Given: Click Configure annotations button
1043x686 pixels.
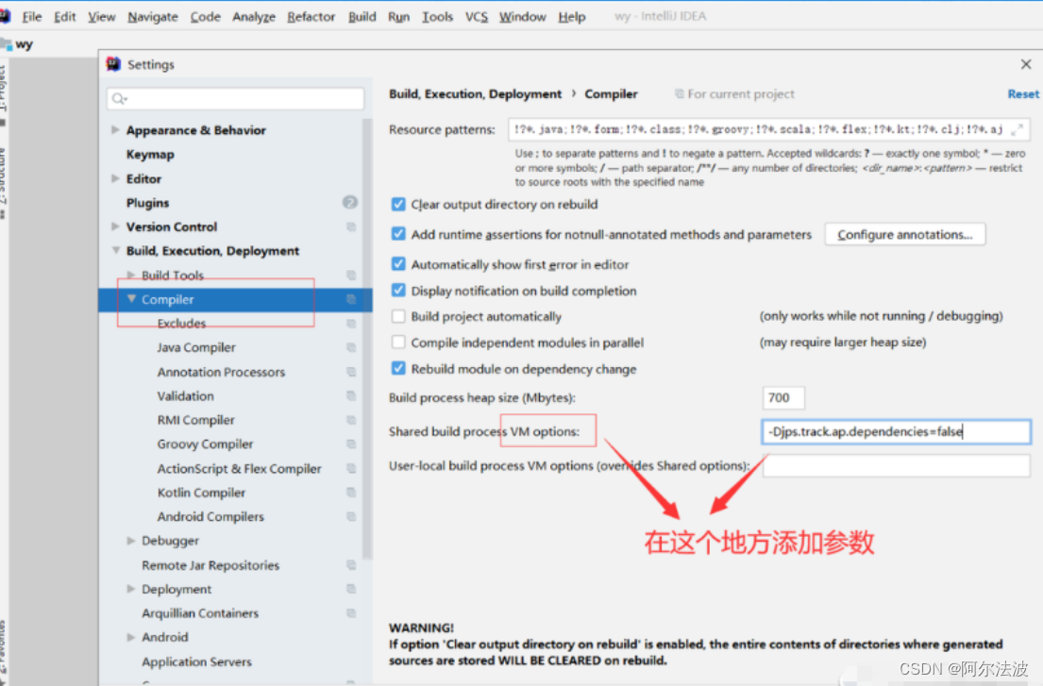Looking at the screenshot, I should [904, 234].
